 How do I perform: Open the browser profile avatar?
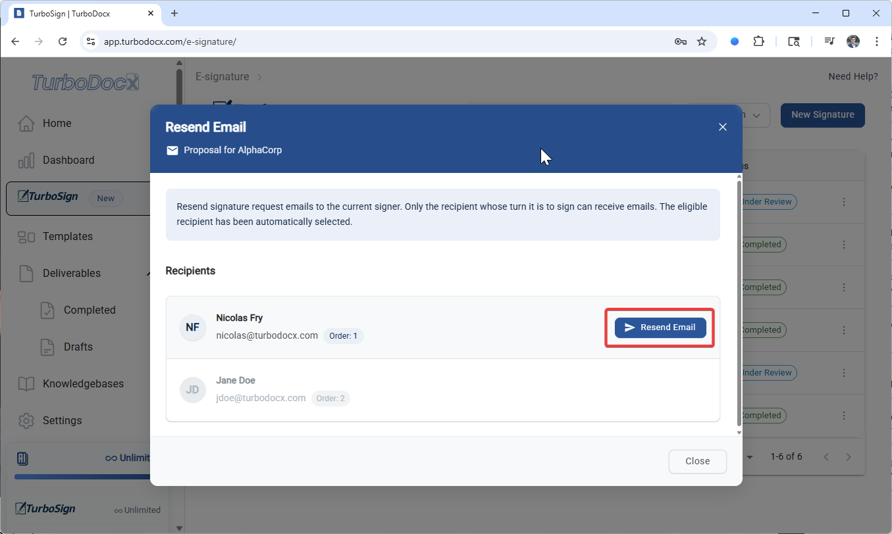853,41
